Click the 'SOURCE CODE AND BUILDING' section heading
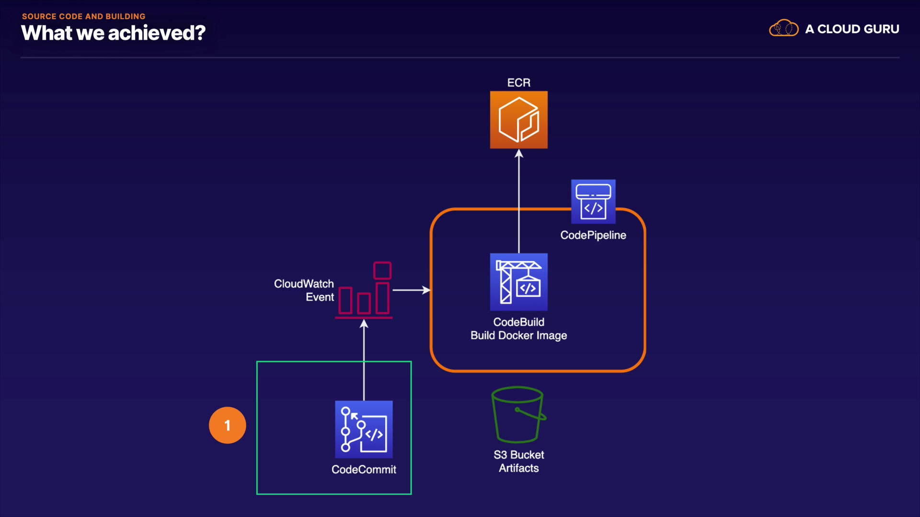Screen dimensions: 920x517 pos(83,16)
